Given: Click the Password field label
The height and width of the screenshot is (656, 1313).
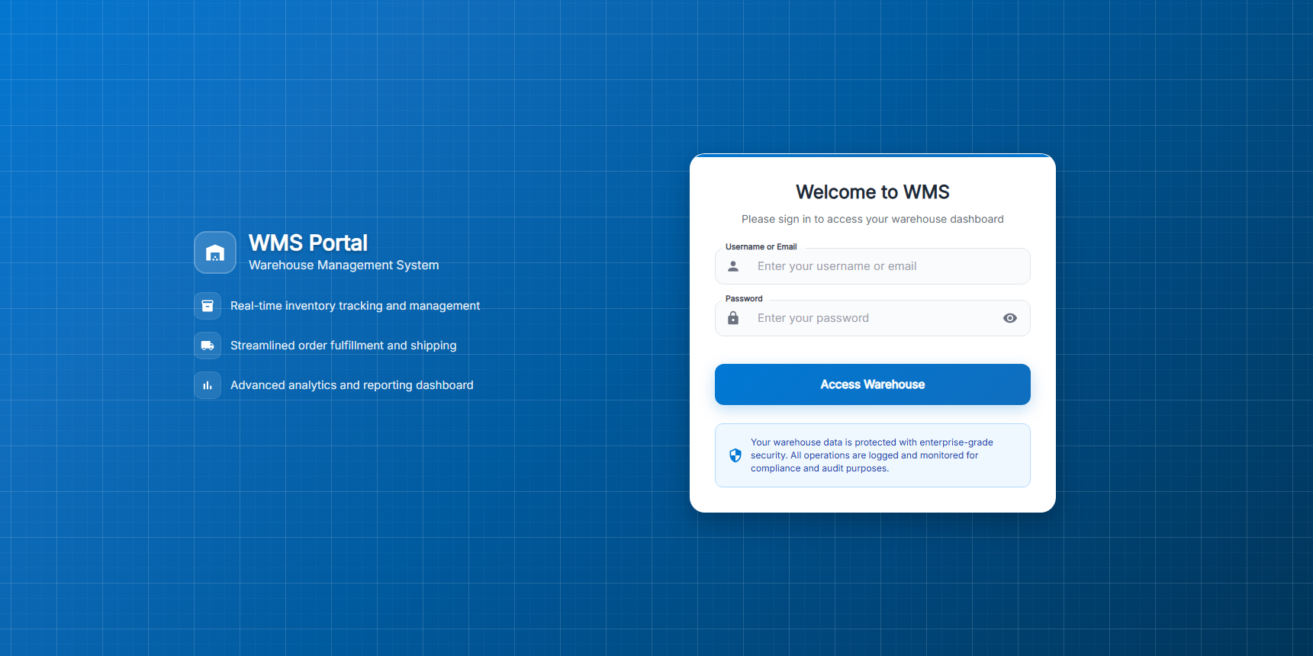Looking at the screenshot, I should pyautogui.click(x=744, y=299).
